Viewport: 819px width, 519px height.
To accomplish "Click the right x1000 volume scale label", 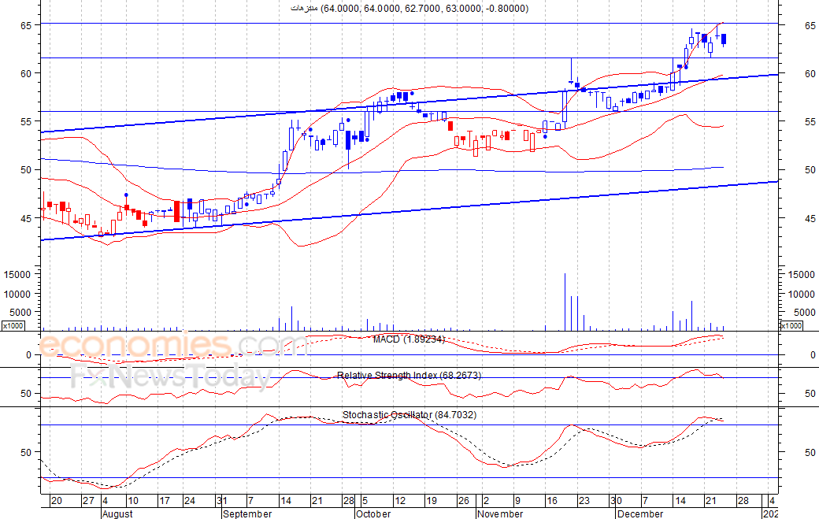I will click(791, 326).
